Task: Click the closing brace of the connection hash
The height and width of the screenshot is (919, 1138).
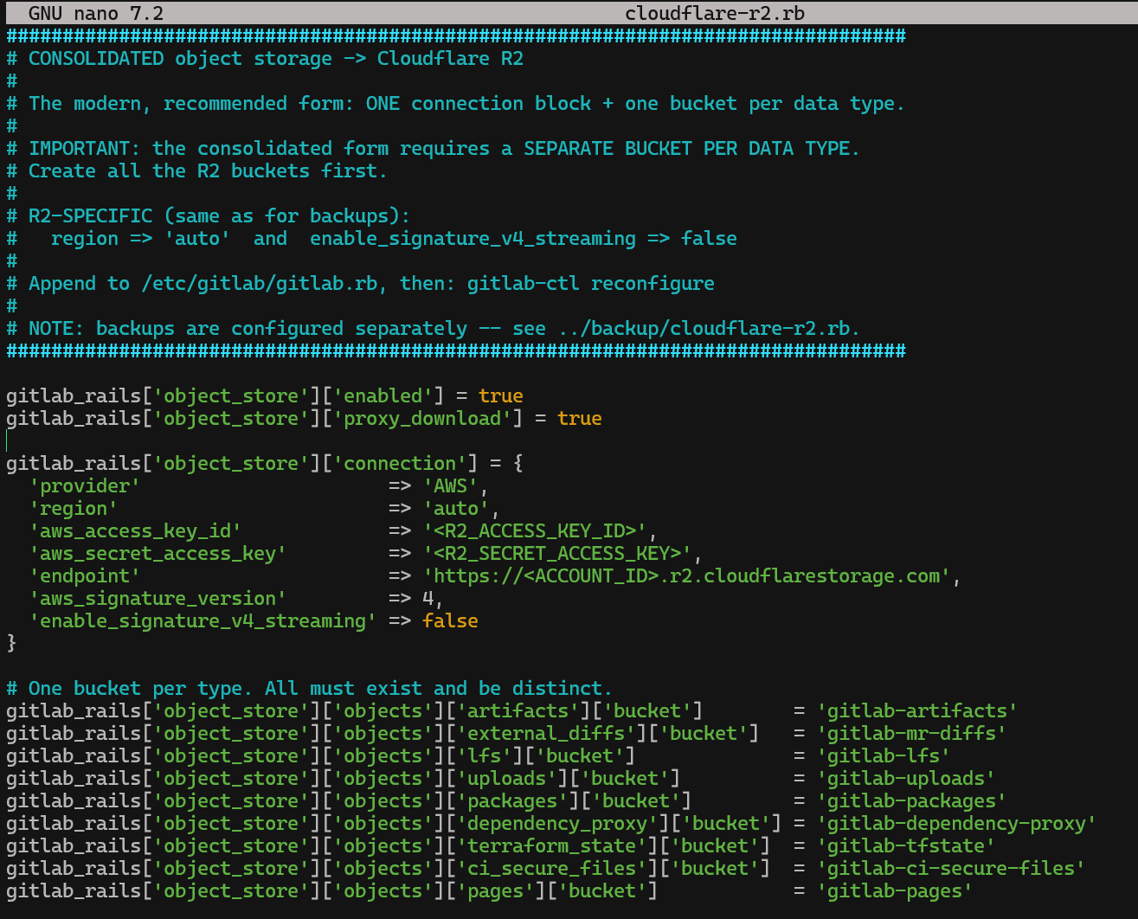Action: (x=11, y=644)
